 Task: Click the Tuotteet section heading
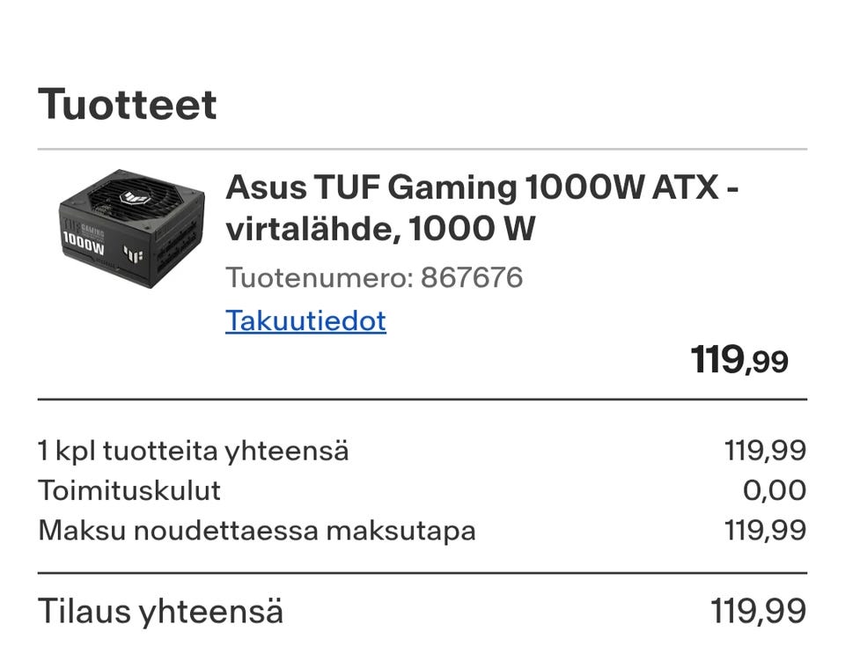point(127,105)
